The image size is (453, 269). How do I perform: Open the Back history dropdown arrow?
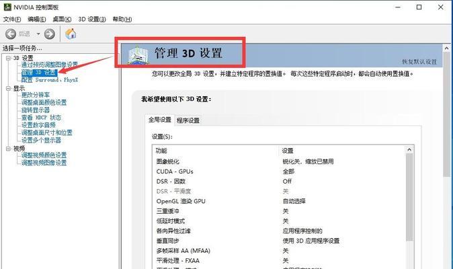(x=38, y=34)
